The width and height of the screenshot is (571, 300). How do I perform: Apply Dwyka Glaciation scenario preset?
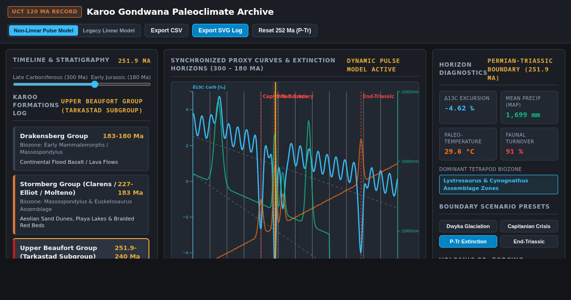pos(468,226)
